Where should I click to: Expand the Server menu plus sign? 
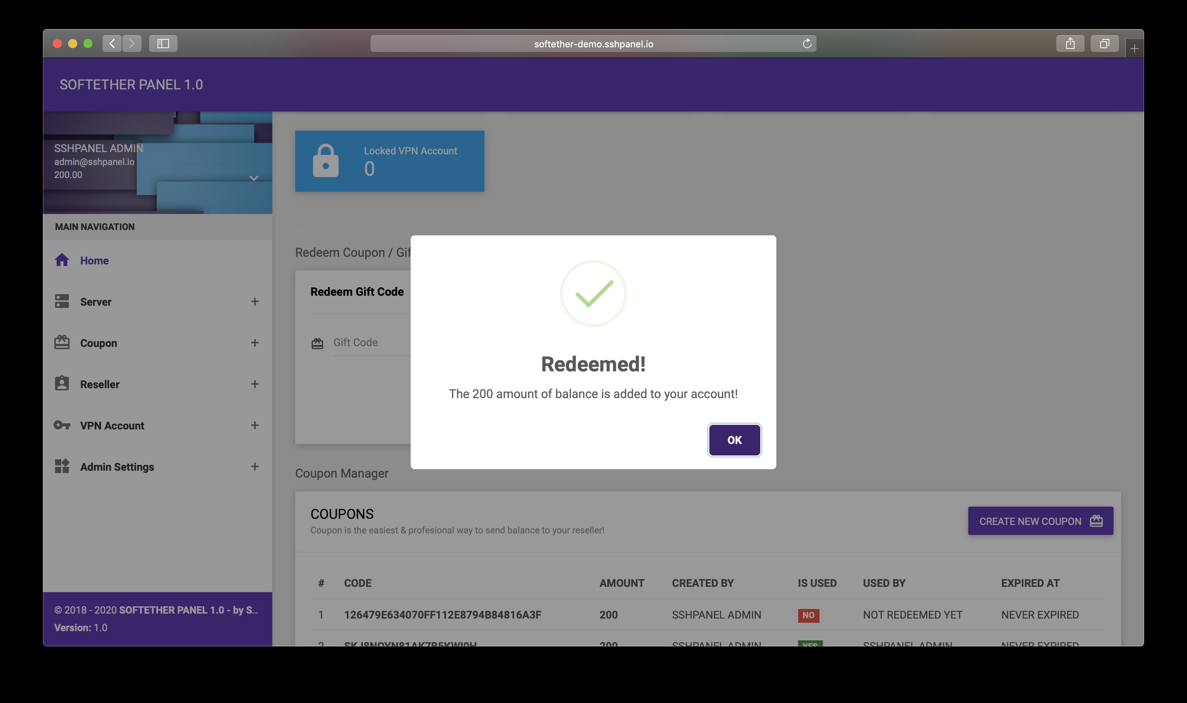point(255,302)
